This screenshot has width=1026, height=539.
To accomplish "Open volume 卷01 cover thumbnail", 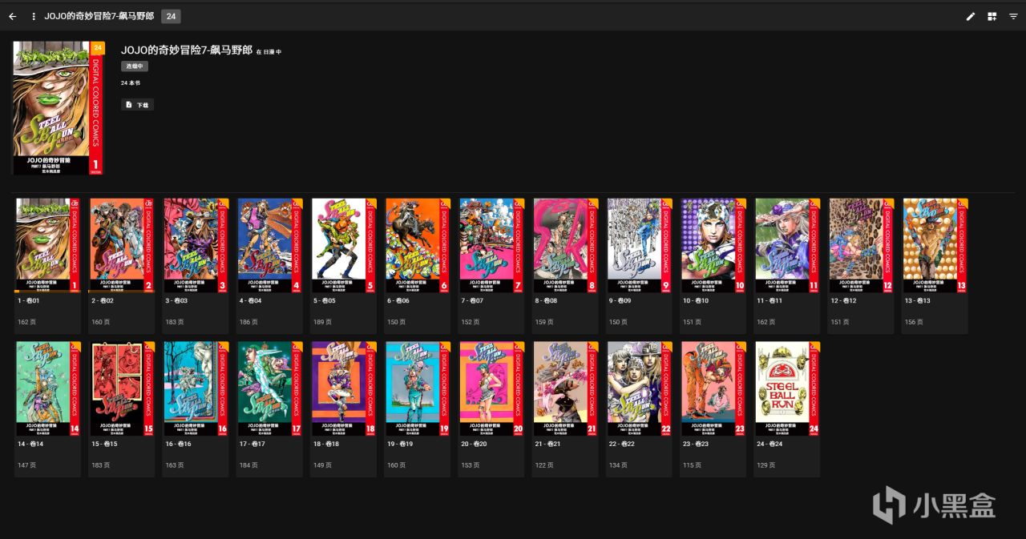I will 47,245.
